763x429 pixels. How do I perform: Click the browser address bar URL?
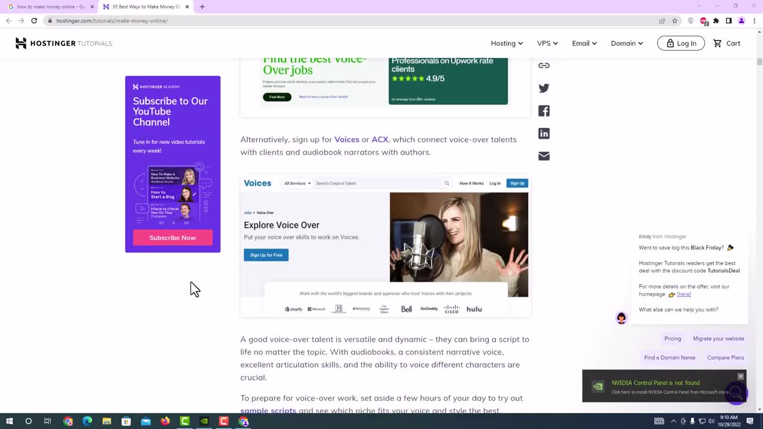112,20
